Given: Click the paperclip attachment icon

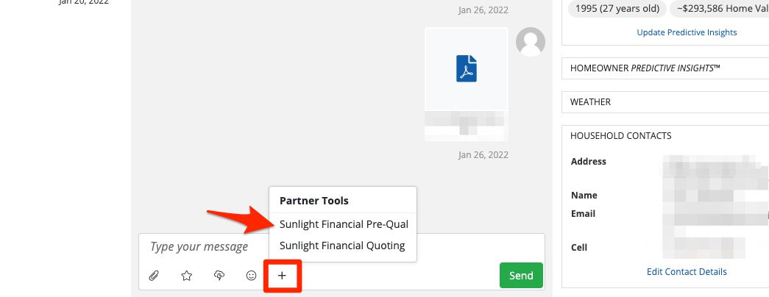Looking at the screenshot, I should [154, 276].
